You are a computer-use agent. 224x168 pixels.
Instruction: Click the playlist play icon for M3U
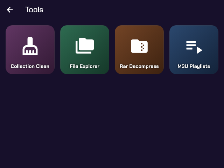[194, 47]
